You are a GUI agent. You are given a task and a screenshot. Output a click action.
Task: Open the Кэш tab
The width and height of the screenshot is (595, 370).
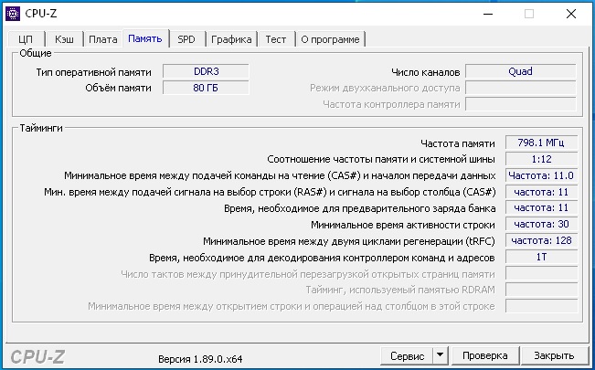pyautogui.click(x=64, y=39)
